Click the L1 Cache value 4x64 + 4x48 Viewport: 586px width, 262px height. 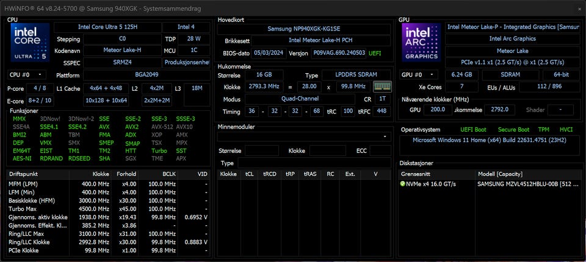[x=106, y=88]
